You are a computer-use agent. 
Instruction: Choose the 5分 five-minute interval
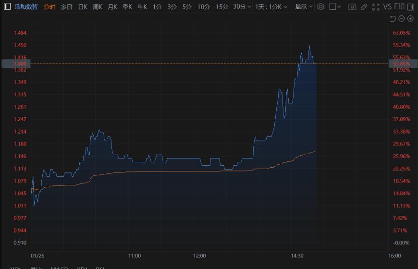tap(187, 7)
